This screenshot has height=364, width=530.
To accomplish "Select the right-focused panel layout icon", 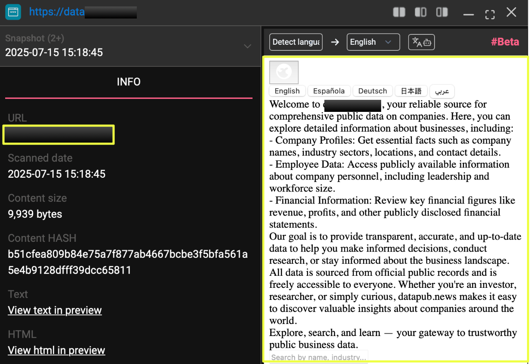I will point(442,12).
